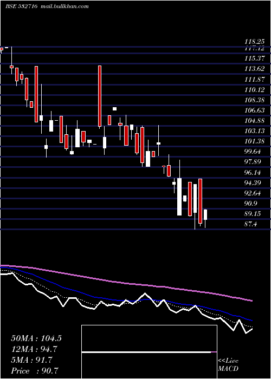Select the 111.87 price axis label

tap(255, 79)
